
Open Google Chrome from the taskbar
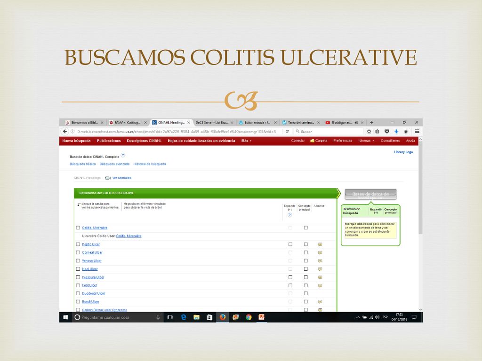(249, 317)
